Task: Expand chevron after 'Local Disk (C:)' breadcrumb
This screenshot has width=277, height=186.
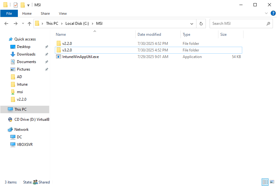Action: tap(92, 24)
